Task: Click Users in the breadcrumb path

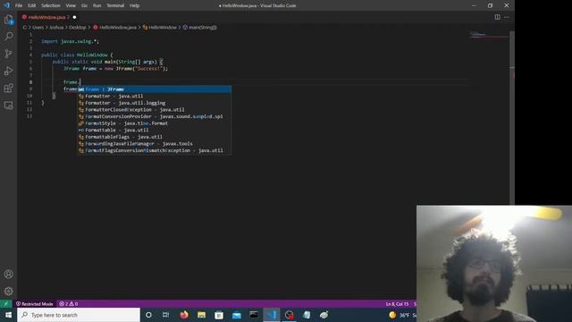Action: 38,28
